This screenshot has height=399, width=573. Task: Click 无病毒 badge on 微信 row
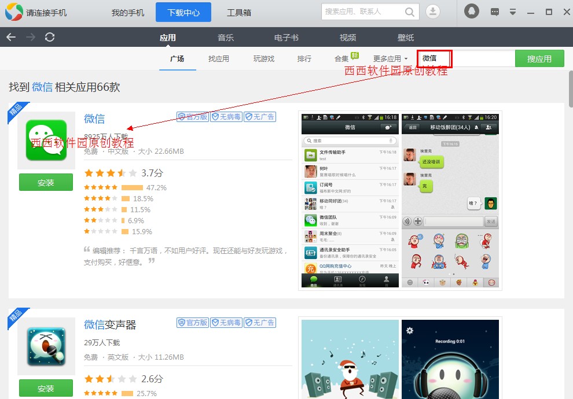click(x=226, y=117)
